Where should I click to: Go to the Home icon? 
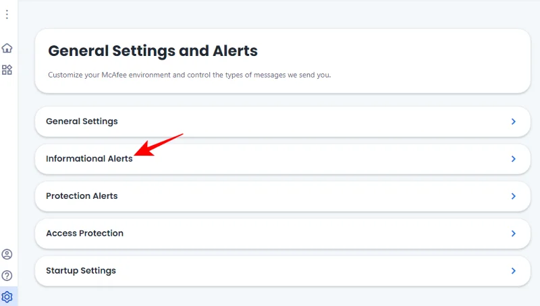[x=7, y=48]
